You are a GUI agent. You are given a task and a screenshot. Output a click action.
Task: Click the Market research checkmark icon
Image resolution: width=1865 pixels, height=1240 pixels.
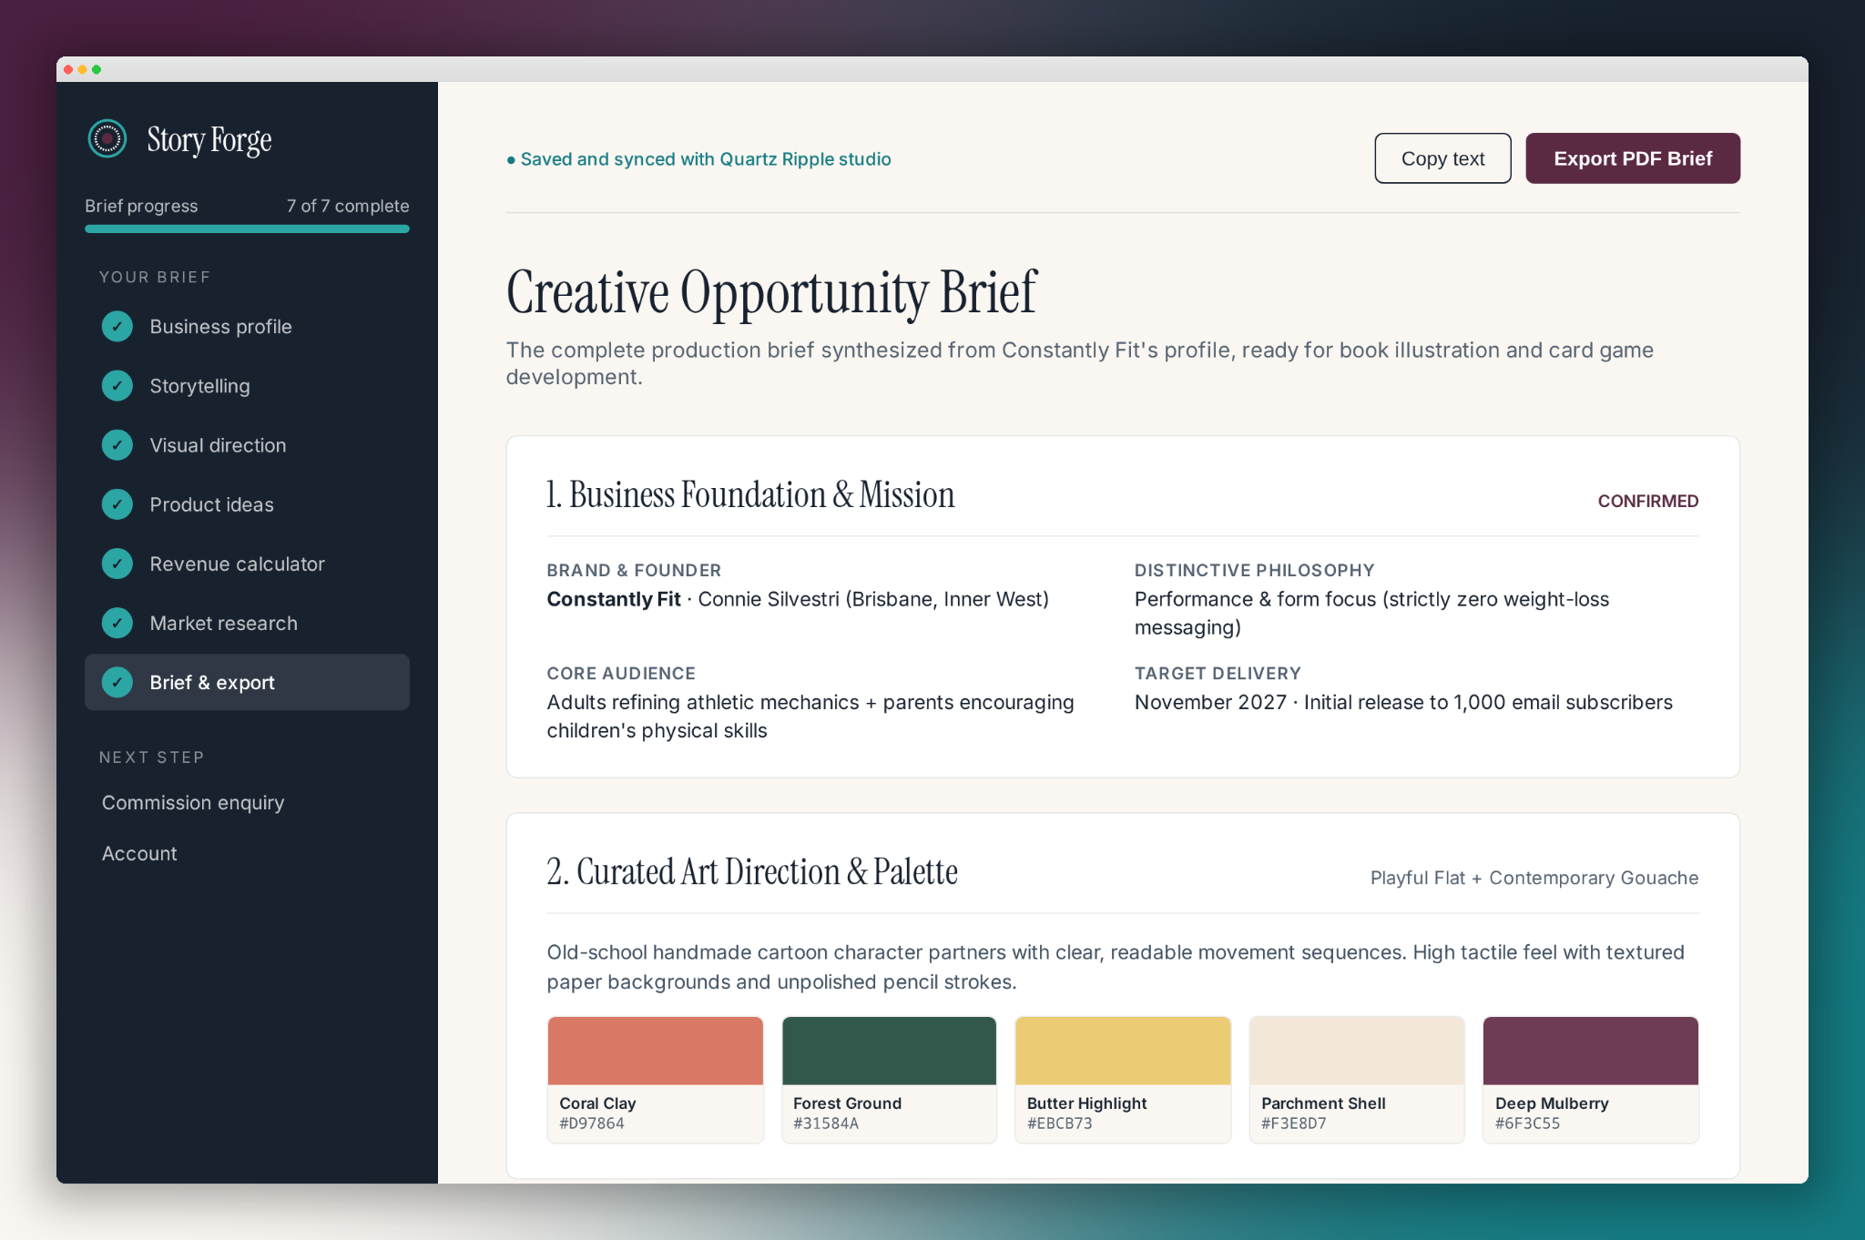(x=117, y=623)
